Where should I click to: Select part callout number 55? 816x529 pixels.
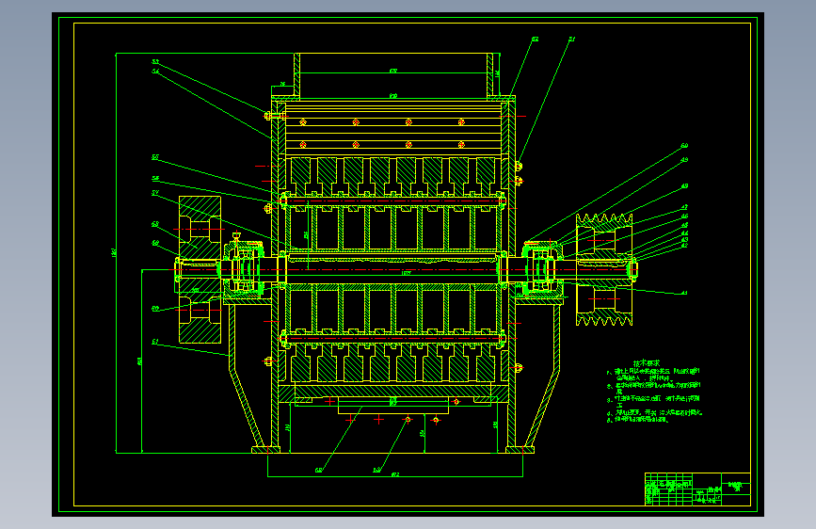pyautogui.click(x=155, y=157)
